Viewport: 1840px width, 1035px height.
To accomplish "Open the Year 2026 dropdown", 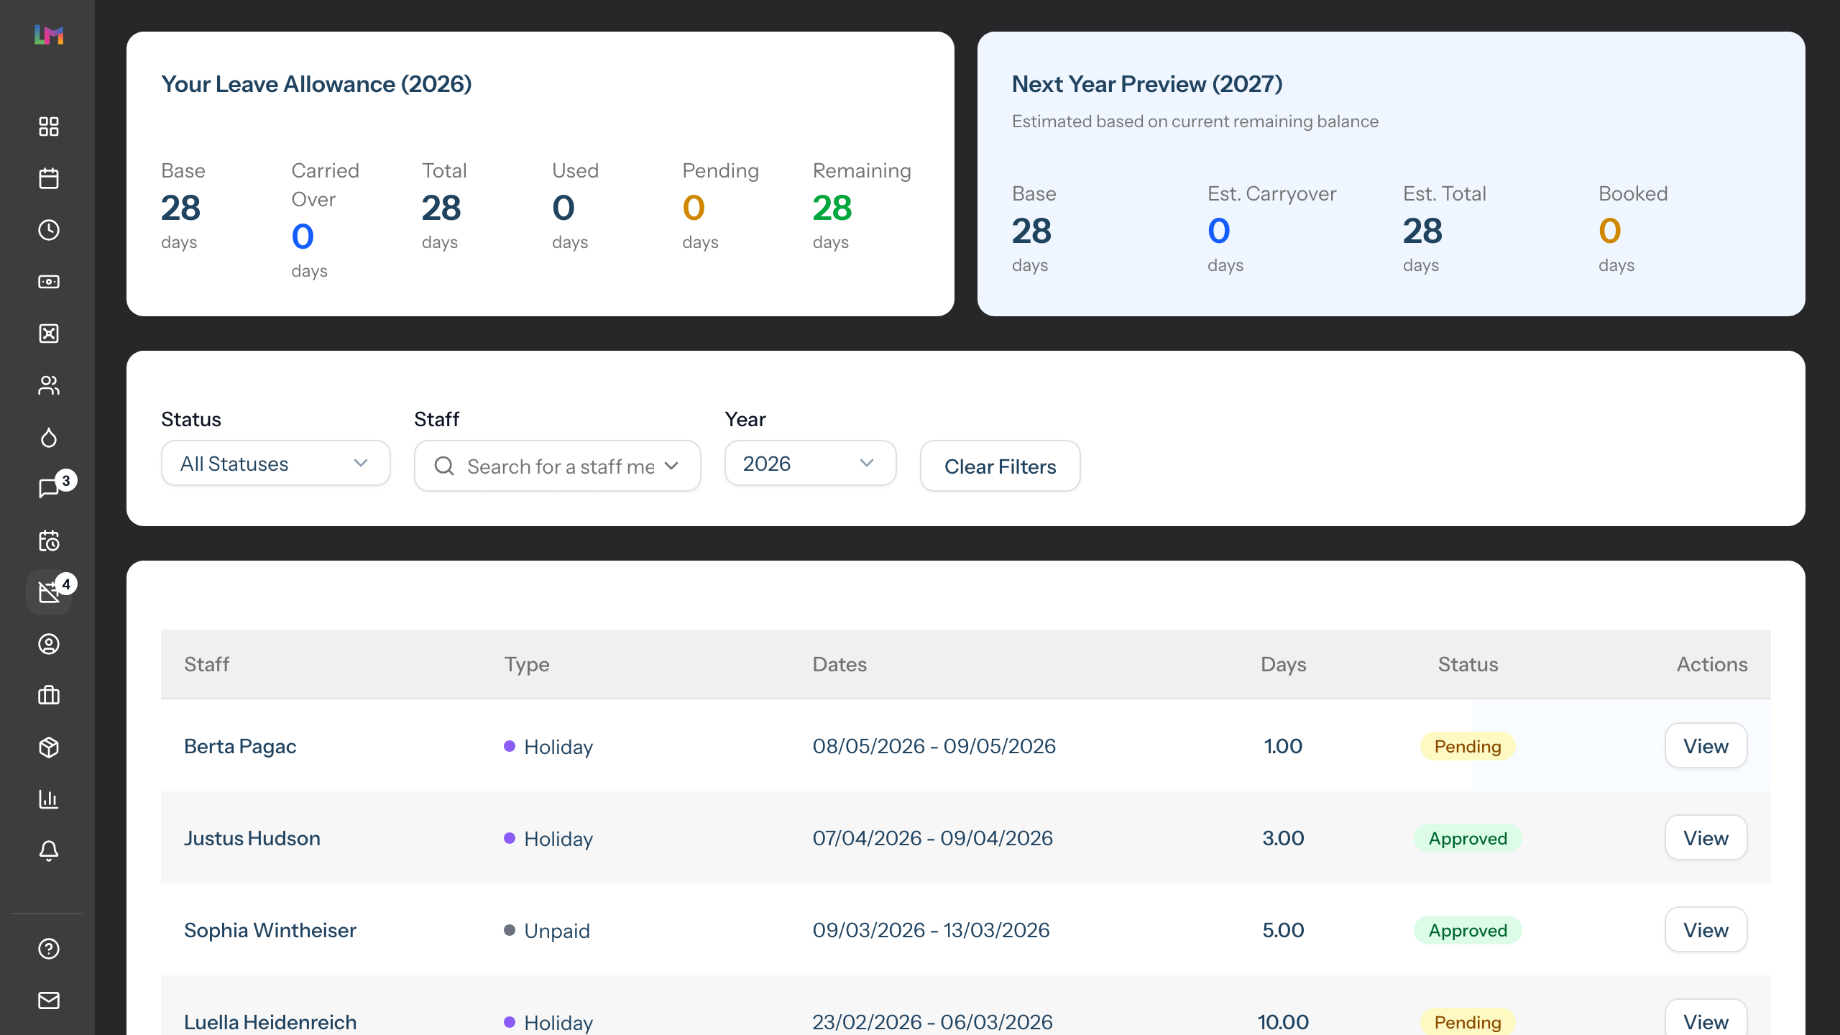I will [x=810, y=464].
